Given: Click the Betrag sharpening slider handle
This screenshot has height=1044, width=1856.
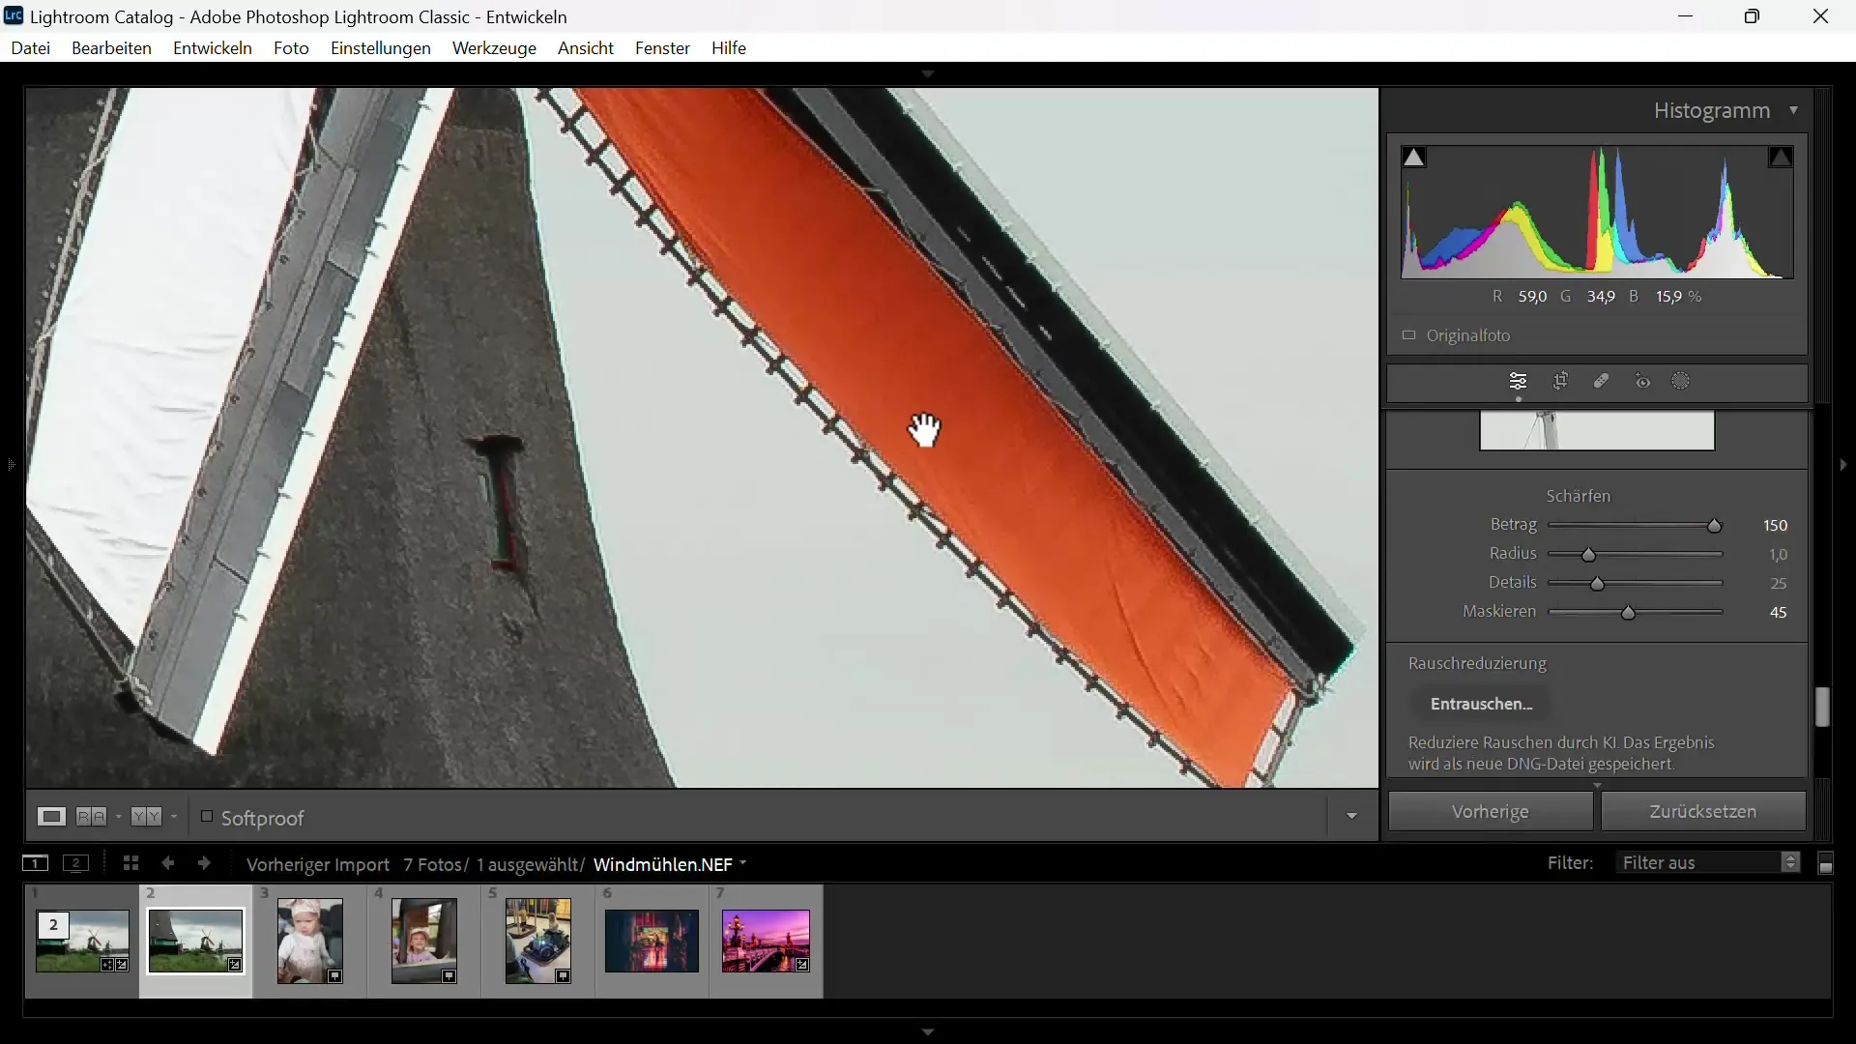Looking at the screenshot, I should (1716, 527).
